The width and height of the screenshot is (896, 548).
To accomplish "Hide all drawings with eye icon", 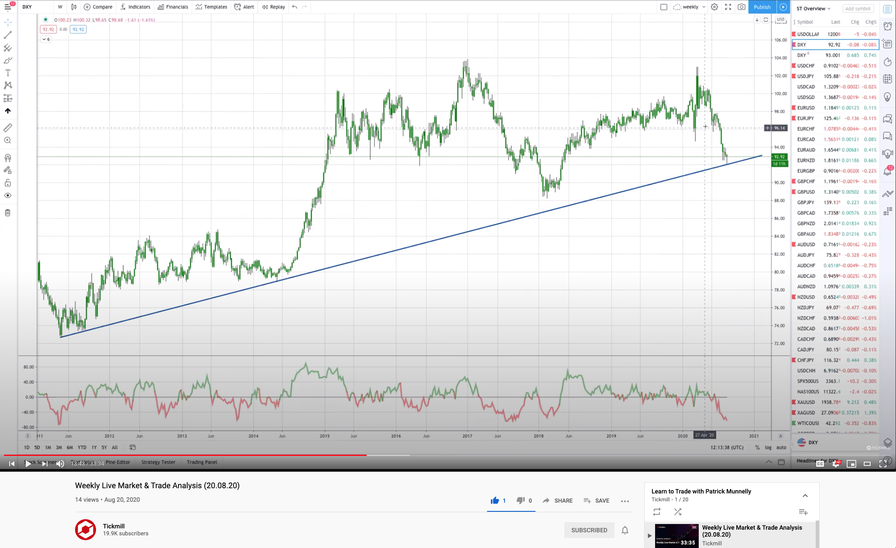I will [8, 195].
